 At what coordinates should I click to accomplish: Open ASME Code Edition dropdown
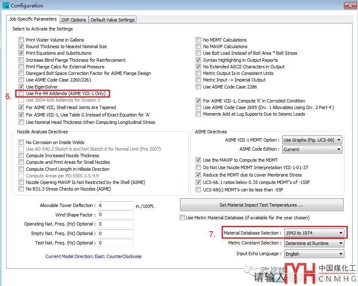pos(312,149)
